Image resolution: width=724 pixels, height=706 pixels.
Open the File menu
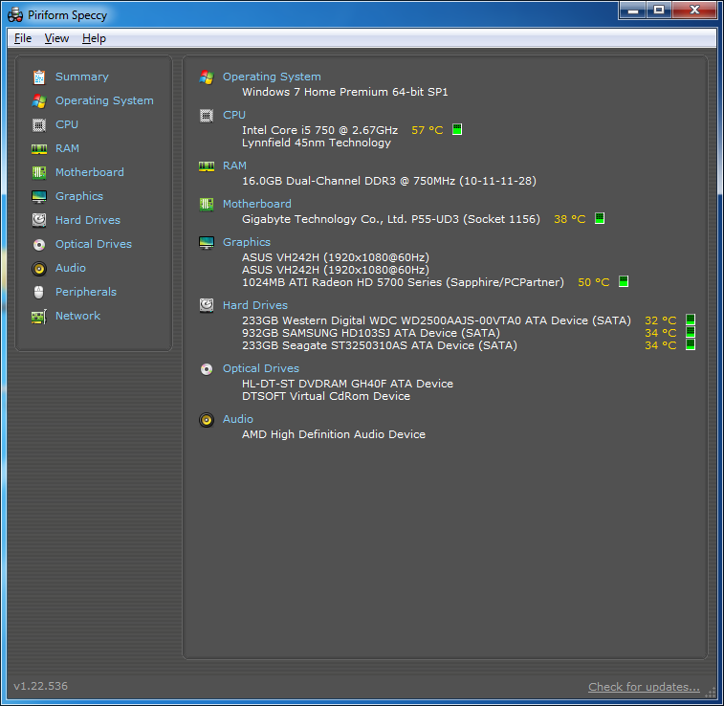pyautogui.click(x=23, y=38)
